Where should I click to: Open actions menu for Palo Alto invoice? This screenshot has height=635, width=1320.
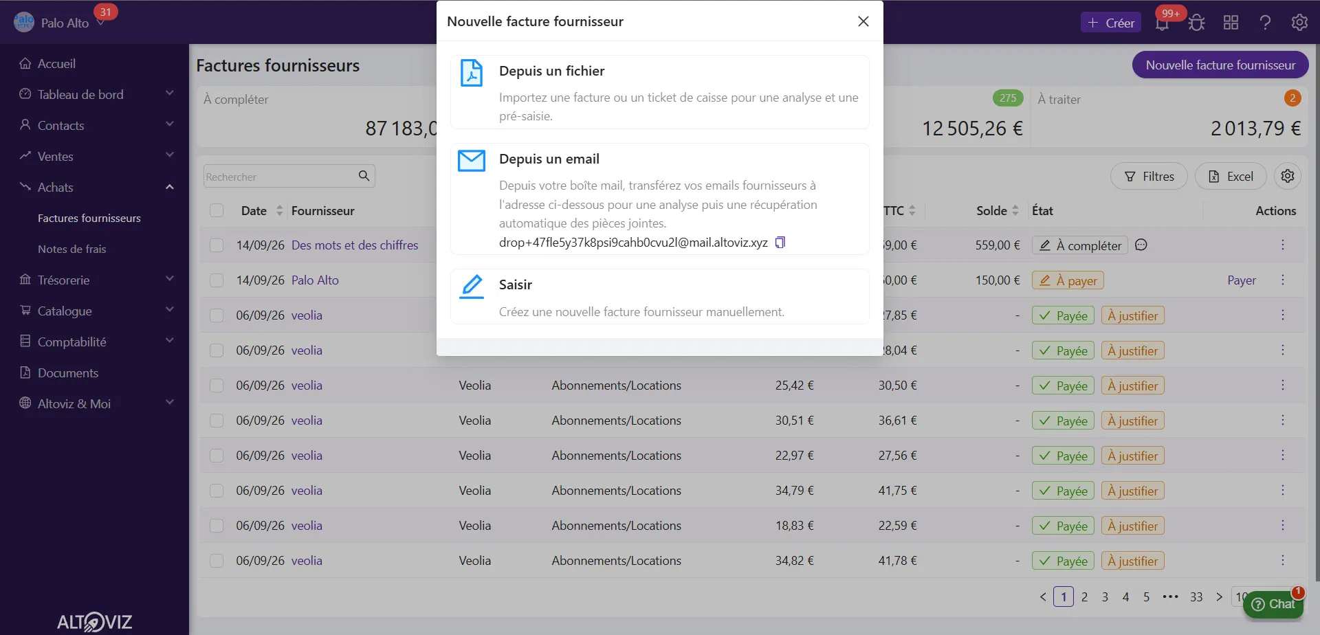pyautogui.click(x=1283, y=280)
